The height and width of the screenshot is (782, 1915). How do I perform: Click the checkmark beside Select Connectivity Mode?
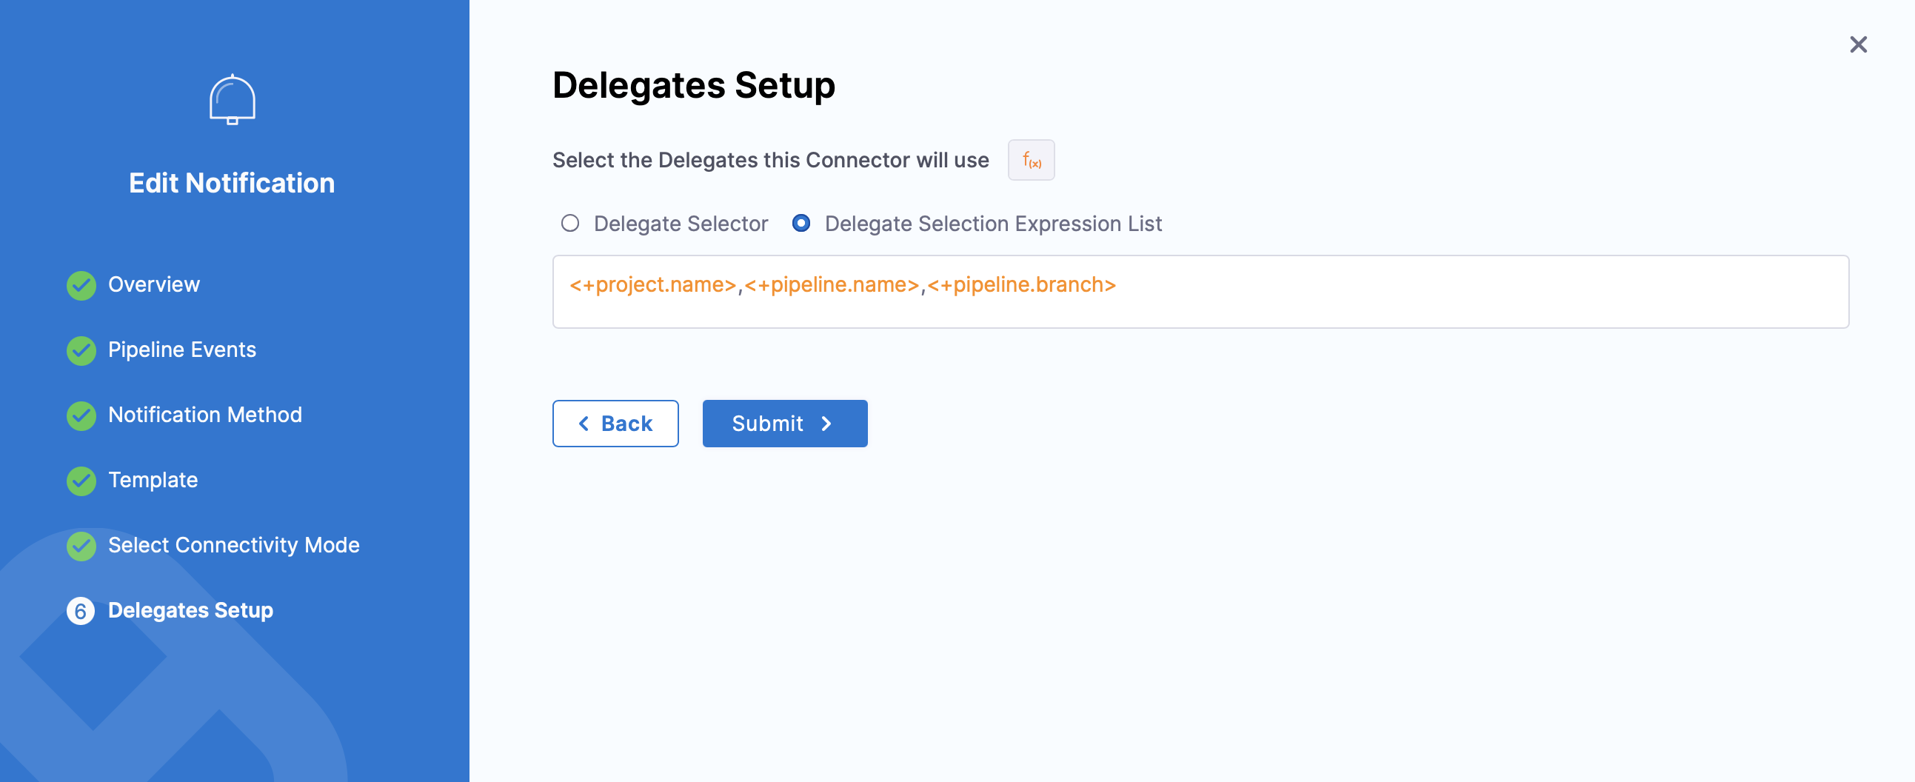click(81, 546)
